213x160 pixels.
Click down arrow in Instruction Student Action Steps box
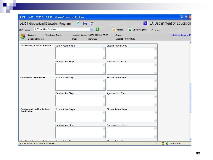pyautogui.click(x=155, y=57)
